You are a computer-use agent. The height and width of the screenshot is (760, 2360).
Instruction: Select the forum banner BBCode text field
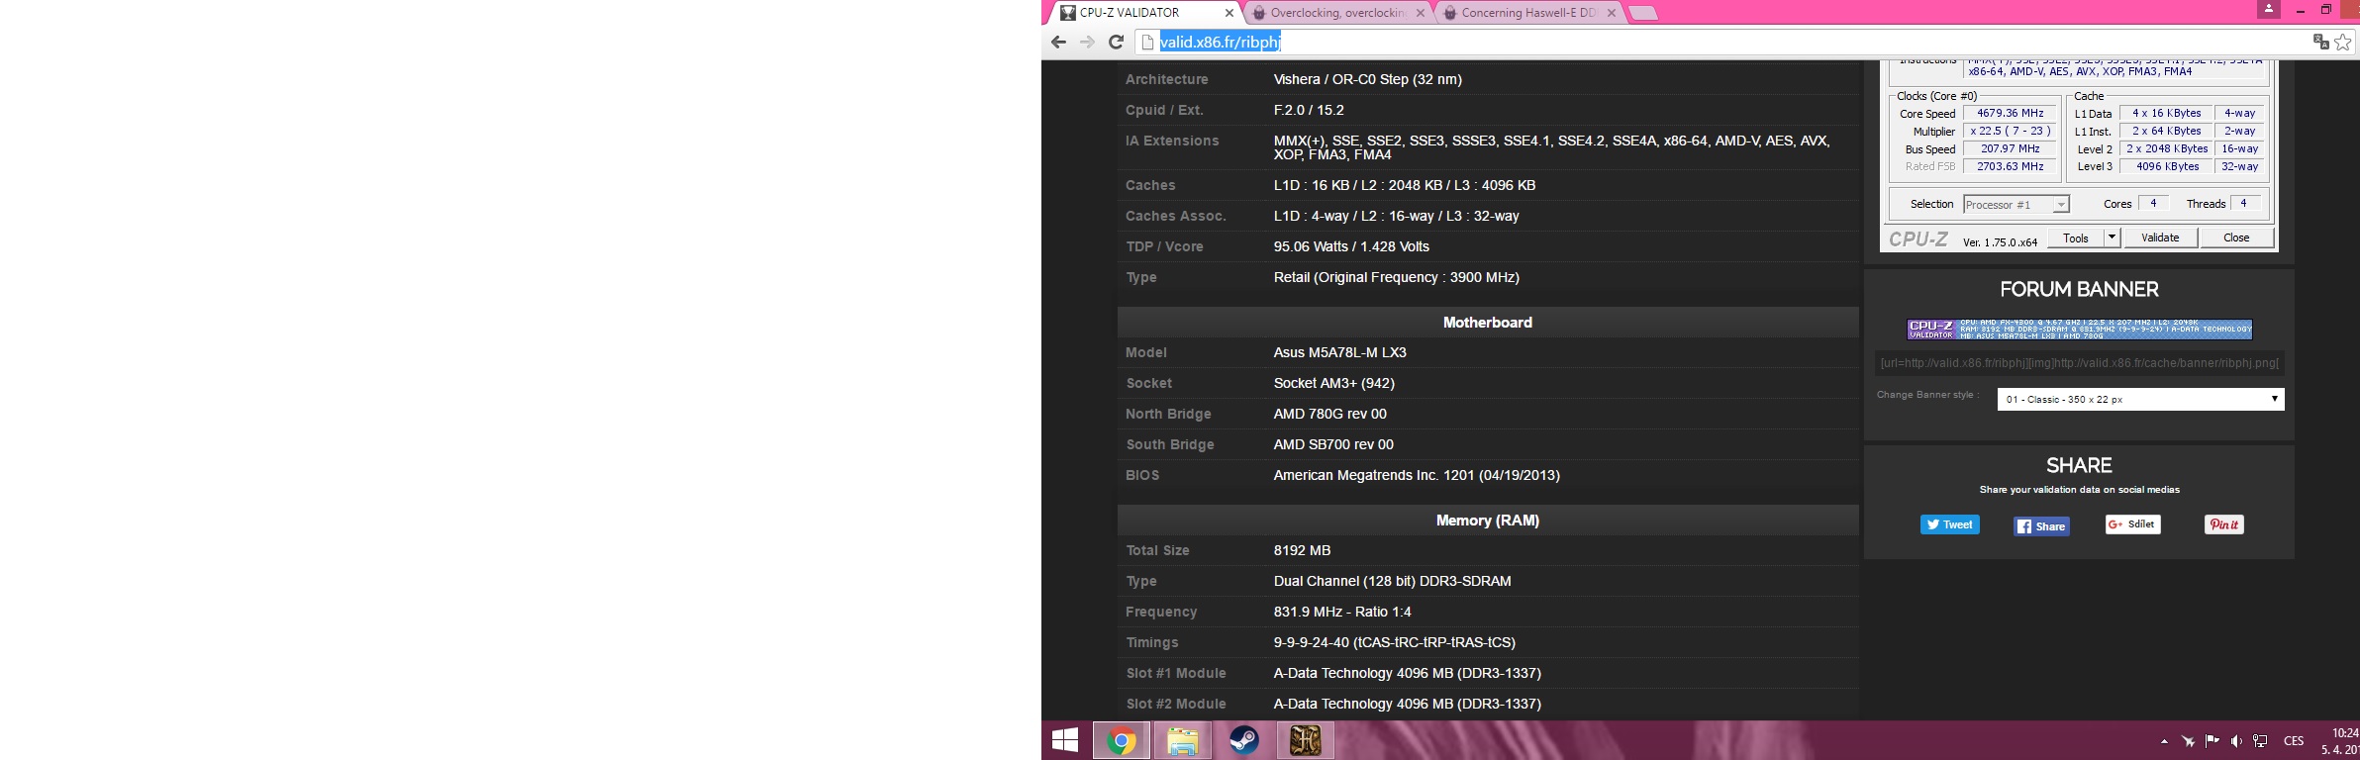pyautogui.click(x=2080, y=363)
